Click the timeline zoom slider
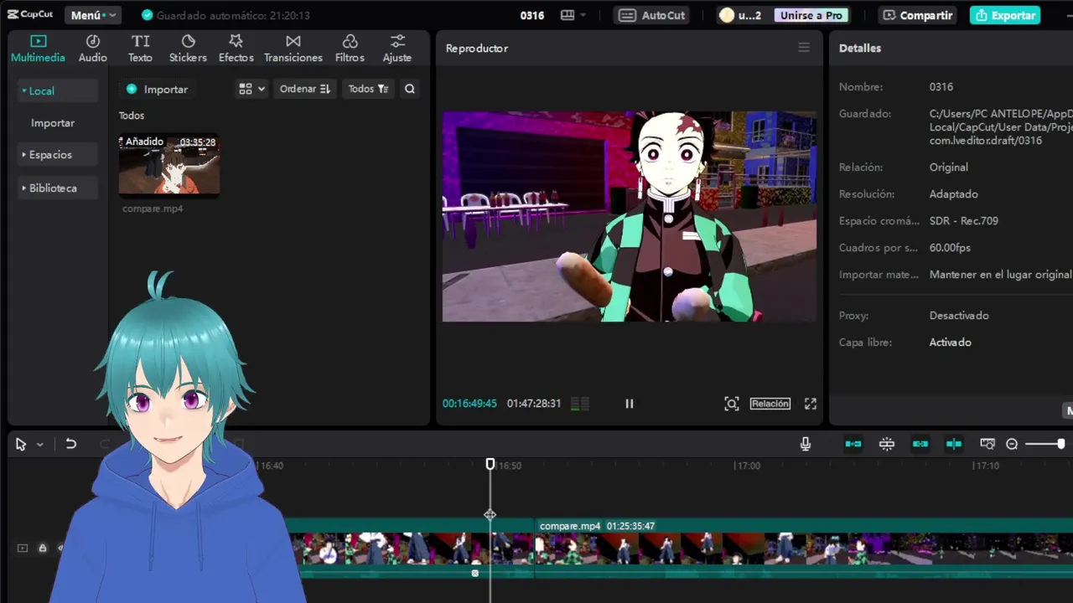The width and height of the screenshot is (1073, 603). (1044, 444)
